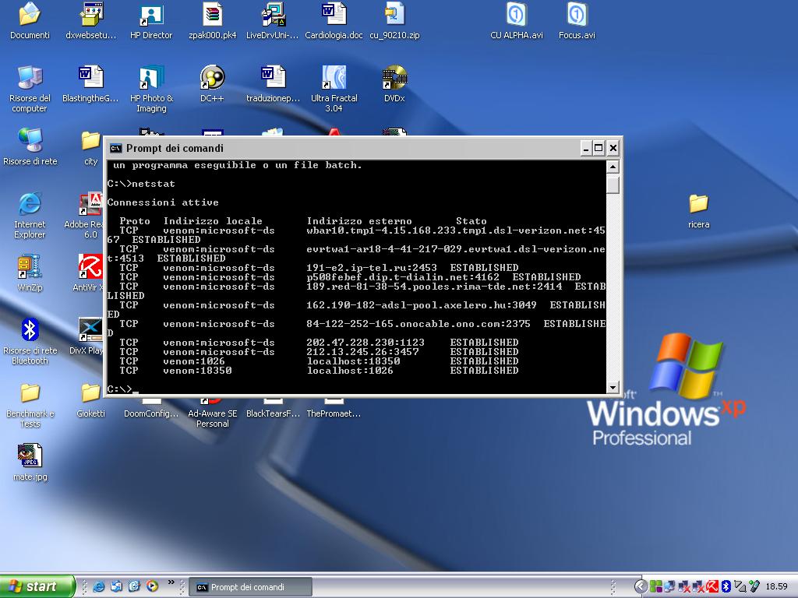Open the HP Director desktop icon
798x598 pixels.
tap(151, 16)
